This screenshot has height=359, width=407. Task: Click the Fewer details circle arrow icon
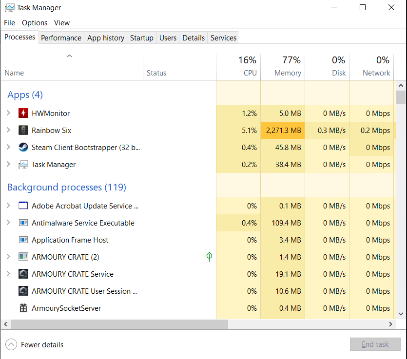tap(11, 344)
